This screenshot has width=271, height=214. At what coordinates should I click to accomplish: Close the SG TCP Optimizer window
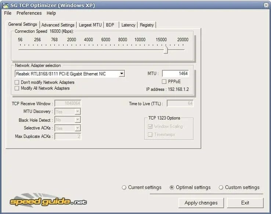(266, 5)
